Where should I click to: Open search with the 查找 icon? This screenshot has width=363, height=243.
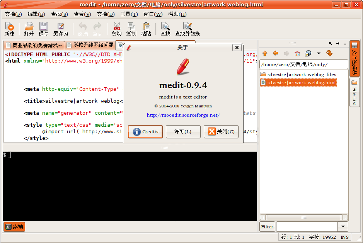point(165,29)
